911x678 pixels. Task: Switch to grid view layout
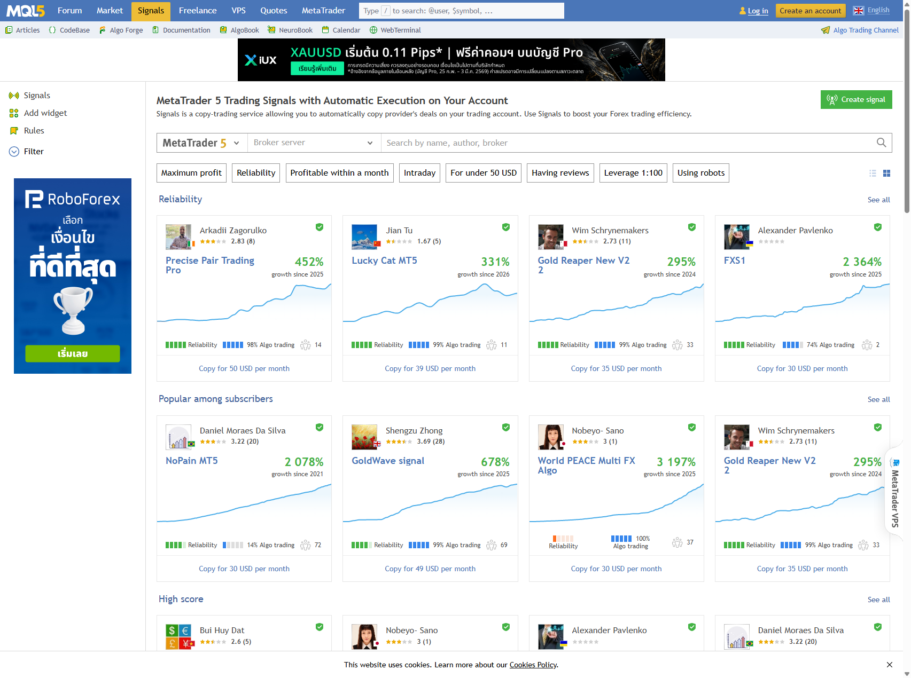coord(886,173)
